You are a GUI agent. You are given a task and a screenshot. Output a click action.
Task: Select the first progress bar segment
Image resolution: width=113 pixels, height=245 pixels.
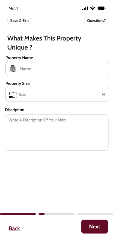click(x=18, y=214)
